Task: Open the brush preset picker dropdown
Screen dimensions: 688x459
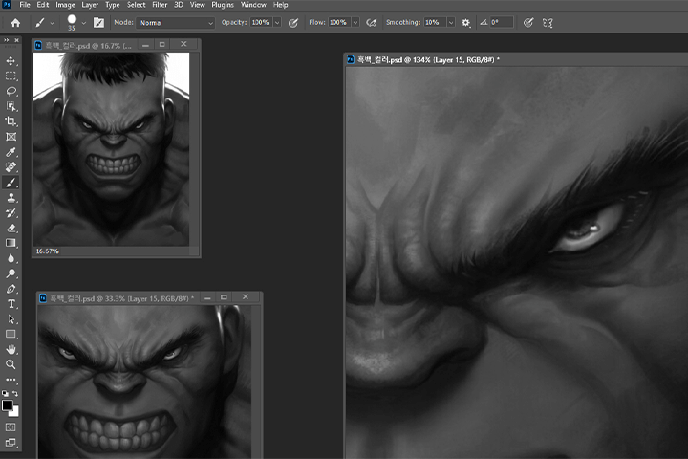Action: [84, 23]
